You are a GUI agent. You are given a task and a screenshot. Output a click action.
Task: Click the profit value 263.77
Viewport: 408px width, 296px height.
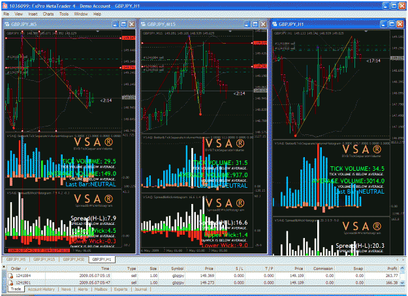click(392, 276)
